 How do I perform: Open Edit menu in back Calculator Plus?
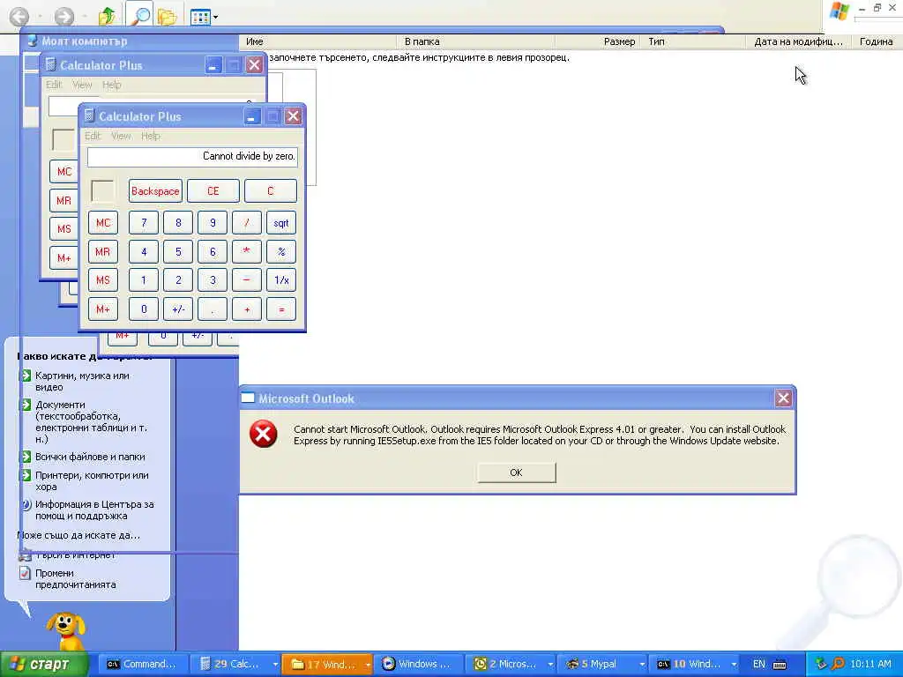(x=54, y=85)
